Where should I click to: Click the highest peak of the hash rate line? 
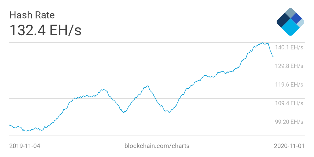click(x=262, y=43)
